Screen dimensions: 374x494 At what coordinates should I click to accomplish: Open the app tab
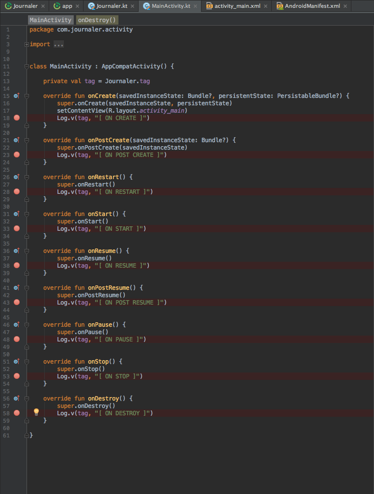tap(67, 6)
